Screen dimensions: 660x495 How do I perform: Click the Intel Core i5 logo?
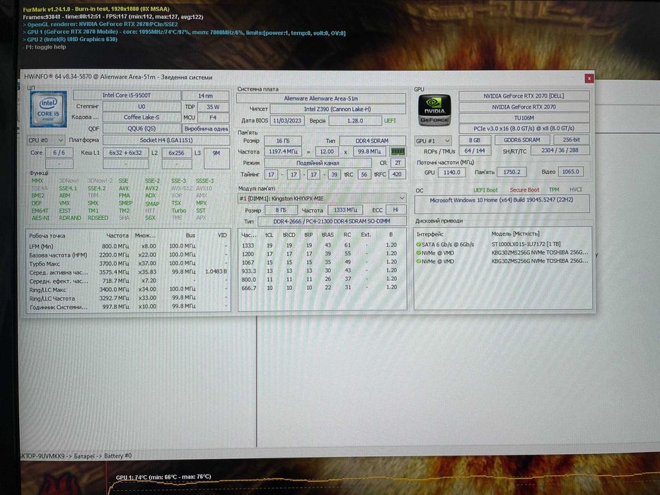coord(48,110)
